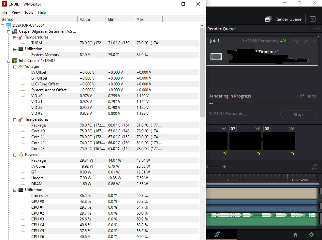Select clip thumbnail 08
The image size is (322, 240).
click(x=279, y=141)
